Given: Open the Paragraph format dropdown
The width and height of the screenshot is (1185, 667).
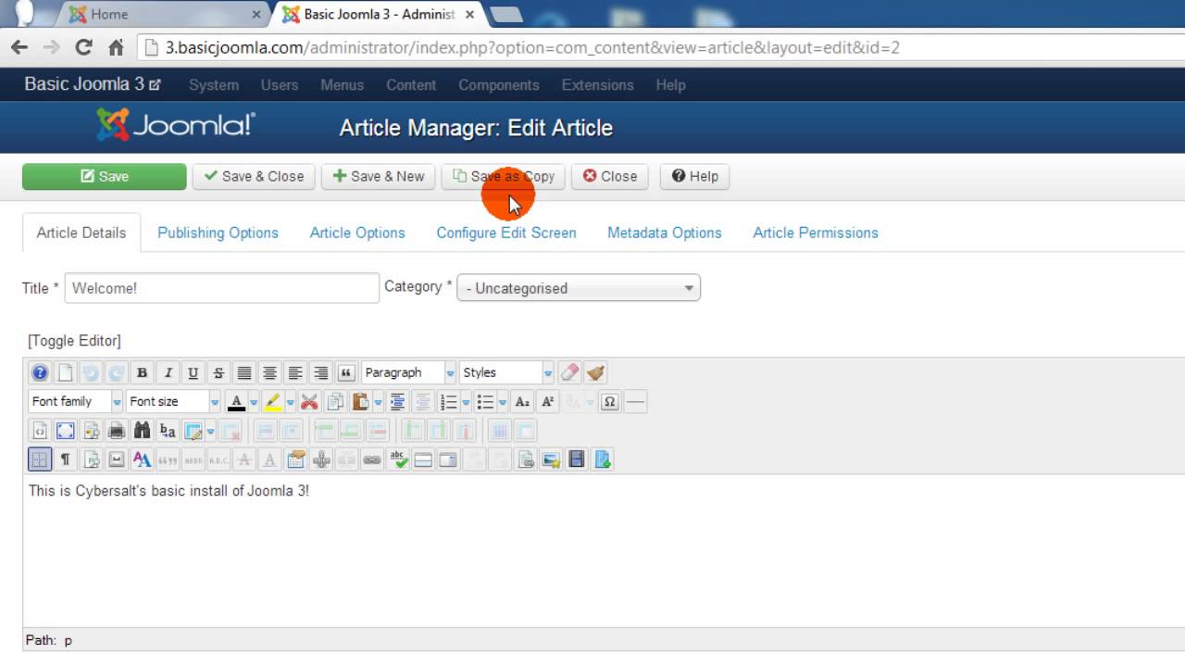Looking at the screenshot, I should tap(409, 372).
